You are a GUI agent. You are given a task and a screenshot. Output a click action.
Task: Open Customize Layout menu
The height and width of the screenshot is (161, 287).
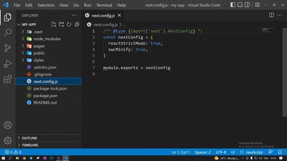pos(257,5)
